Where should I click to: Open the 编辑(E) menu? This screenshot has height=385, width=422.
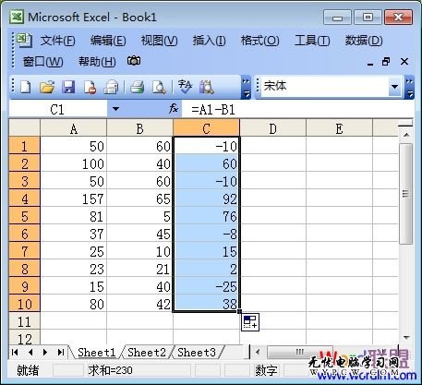[x=108, y=41]
